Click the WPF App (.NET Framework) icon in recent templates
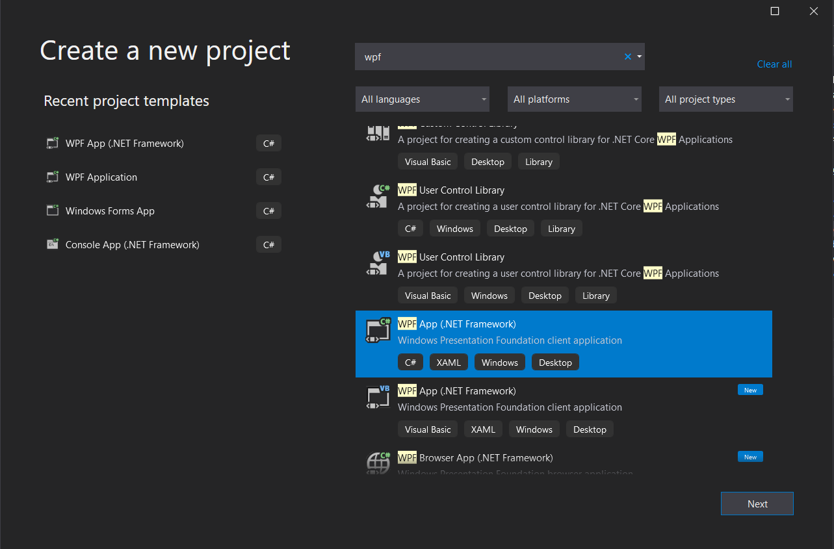Screen dimensions: 834x549 pyautogui.click(x=52, y=143)
